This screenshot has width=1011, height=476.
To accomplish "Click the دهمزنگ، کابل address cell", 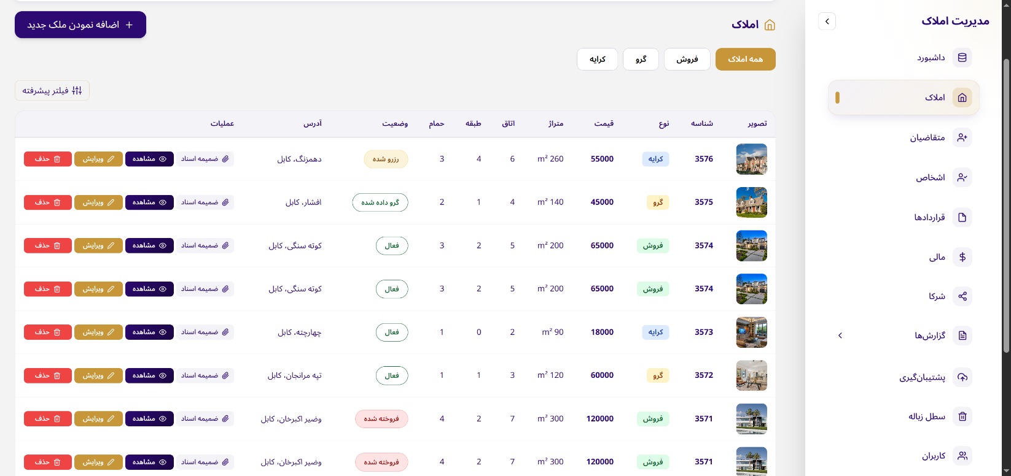I will click(299, 159).
